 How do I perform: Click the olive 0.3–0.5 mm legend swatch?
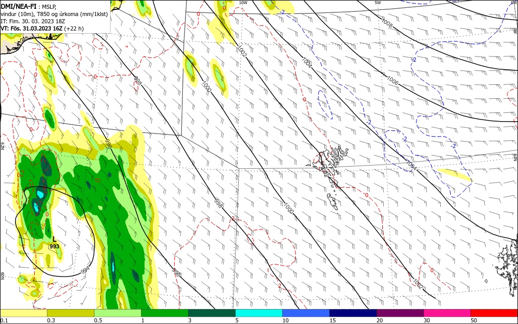[x=70, y=313]
